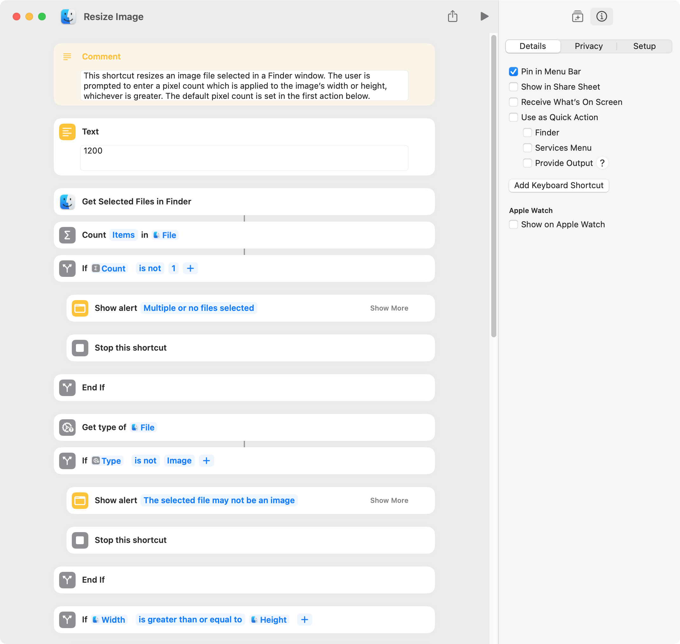The height and width of the screenshot is (644, 680).
Task: Enable Show in Share Sheet
Action: click(513, 87)
